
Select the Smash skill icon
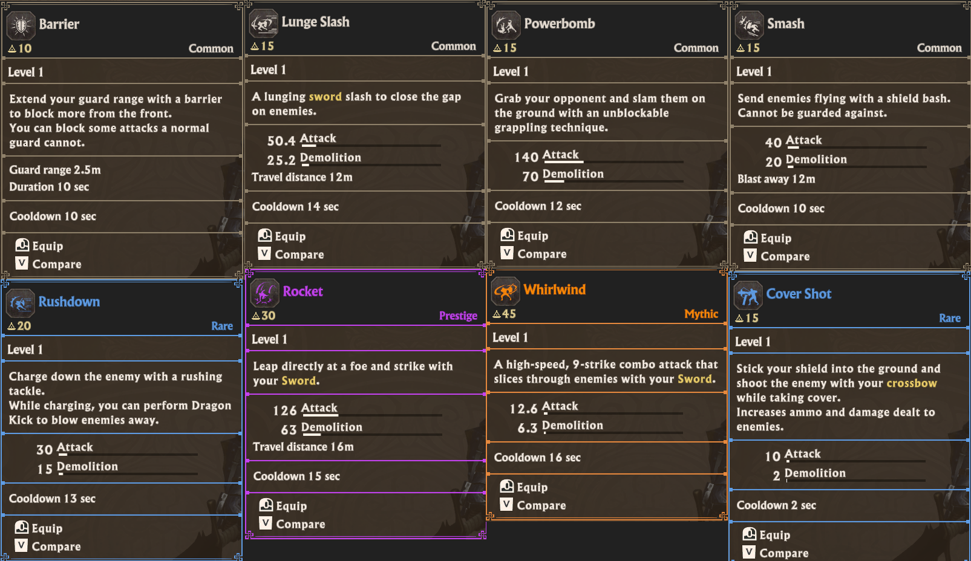click(749, 25)
